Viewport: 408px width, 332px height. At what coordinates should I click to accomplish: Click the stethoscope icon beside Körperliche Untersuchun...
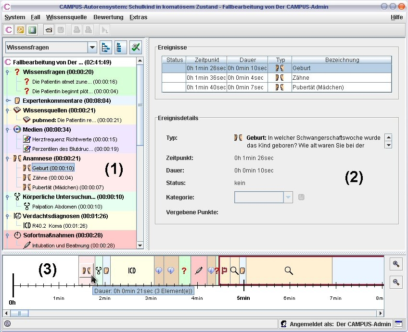(17, 197)
